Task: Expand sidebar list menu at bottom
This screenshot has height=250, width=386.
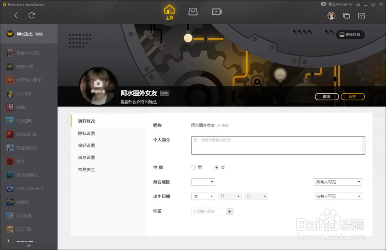Action: (x=29, y=246)
